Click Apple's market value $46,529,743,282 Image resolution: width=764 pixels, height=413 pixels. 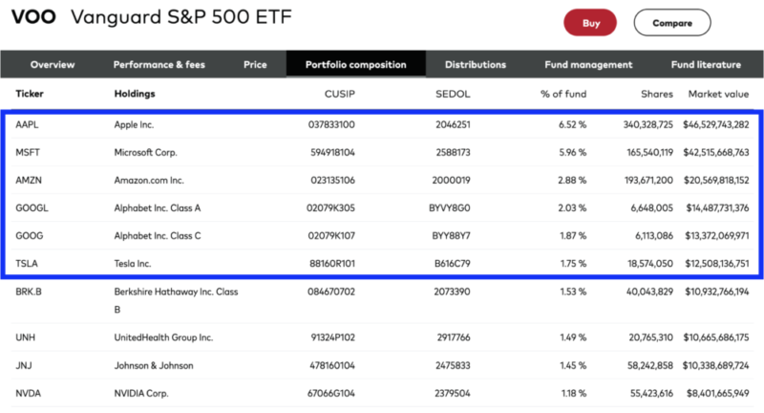[x=715, y=125]
